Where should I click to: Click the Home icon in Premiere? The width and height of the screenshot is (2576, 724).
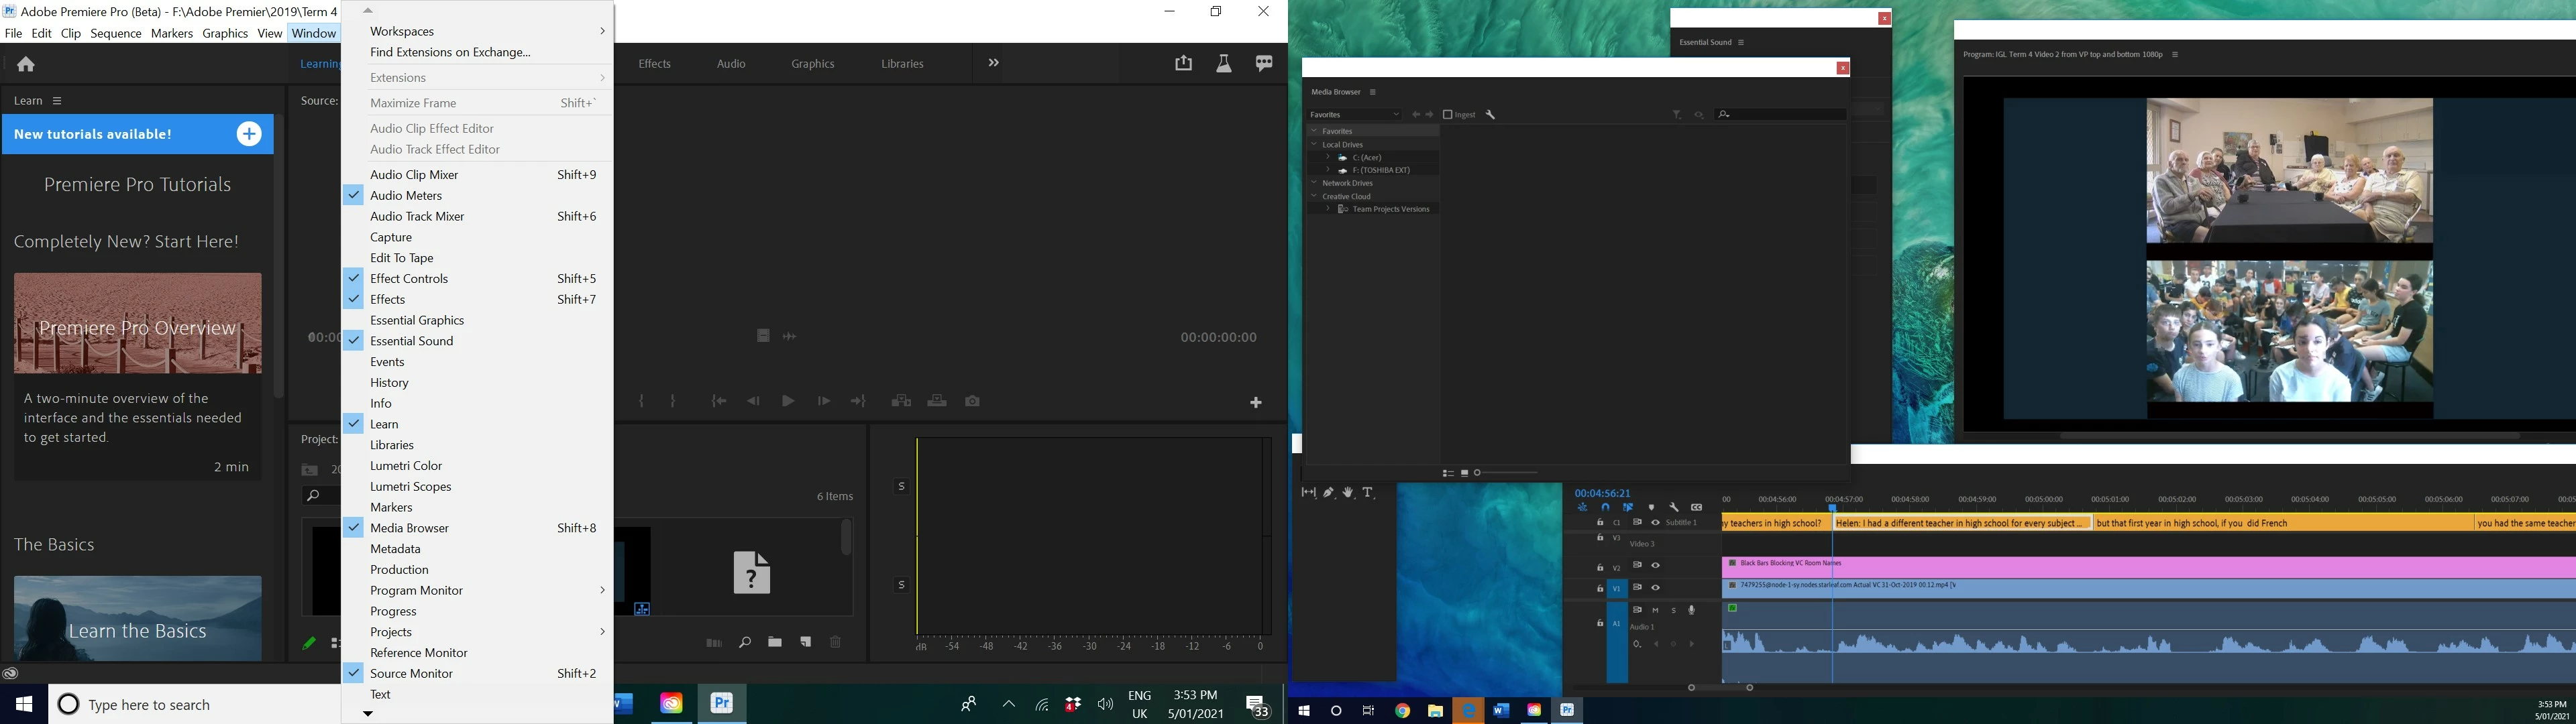click(x=26, y=64)
